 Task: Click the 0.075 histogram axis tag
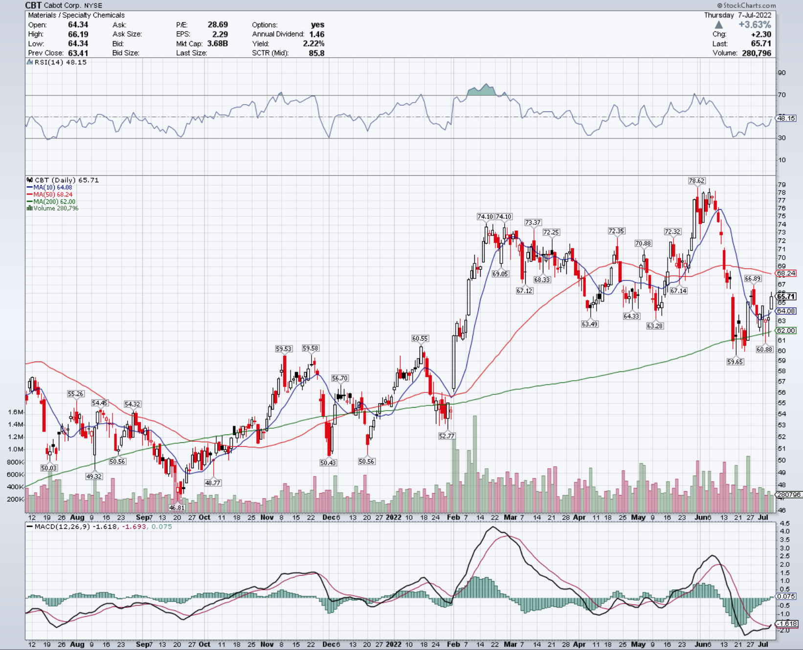click(786, 596)
